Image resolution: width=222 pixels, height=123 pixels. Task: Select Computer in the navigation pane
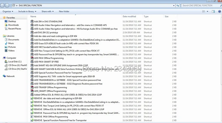coord(11,58)
